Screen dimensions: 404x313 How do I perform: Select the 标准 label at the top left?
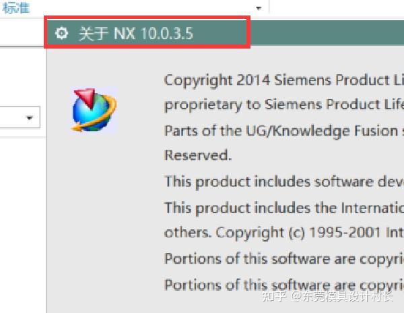coord(17,7)
